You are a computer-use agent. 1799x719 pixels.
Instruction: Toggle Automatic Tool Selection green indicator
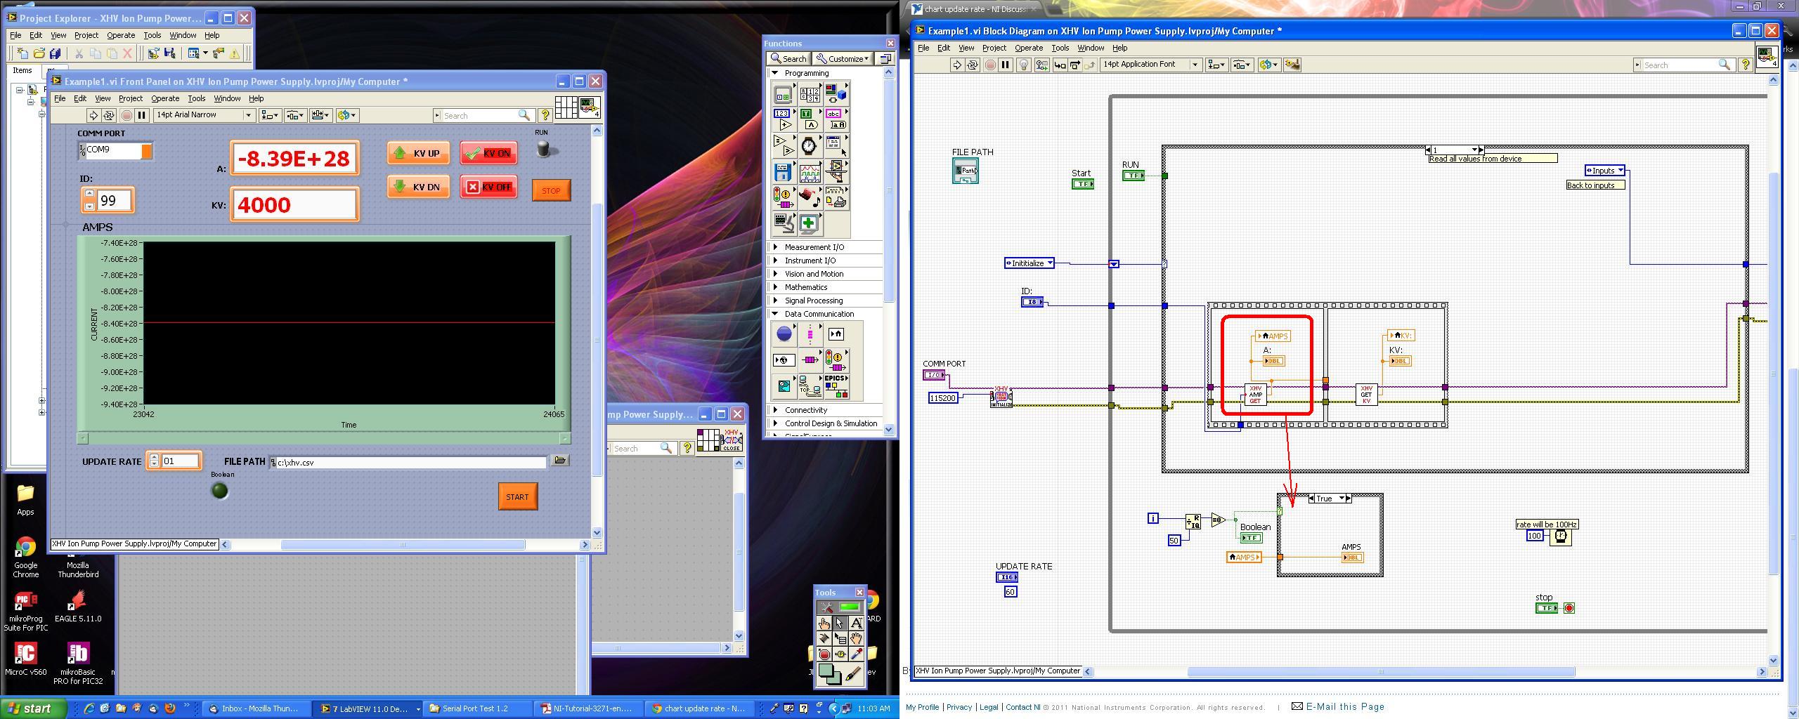850,607
